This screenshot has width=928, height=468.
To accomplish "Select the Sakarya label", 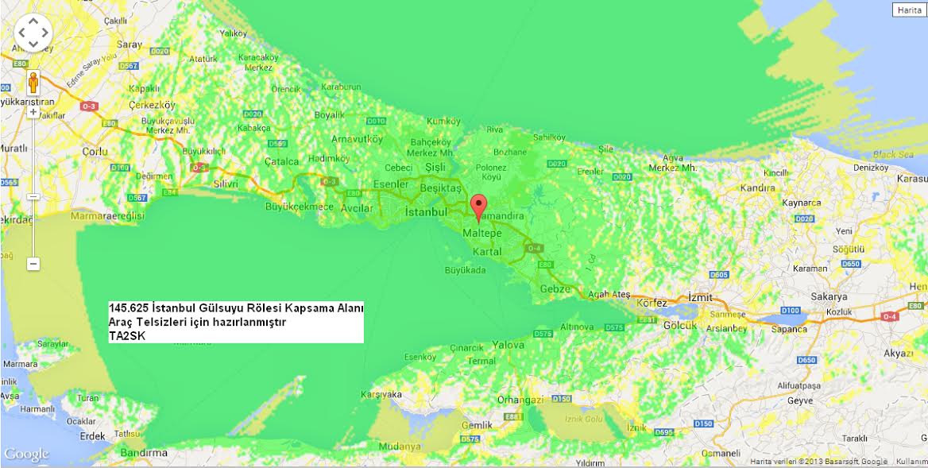I will click(829, 296).
